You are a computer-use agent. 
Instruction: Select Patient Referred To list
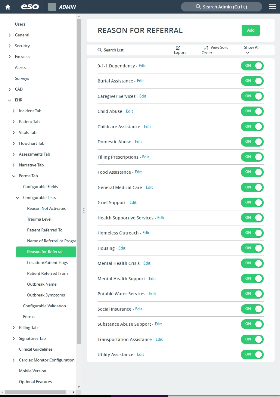pos(45,230)
